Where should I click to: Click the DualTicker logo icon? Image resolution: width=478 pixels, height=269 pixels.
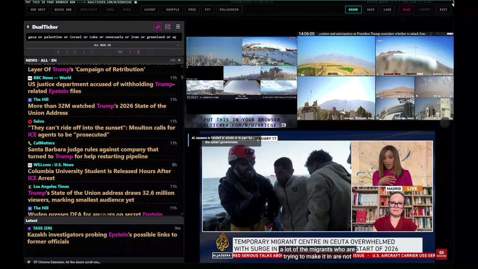28,27
